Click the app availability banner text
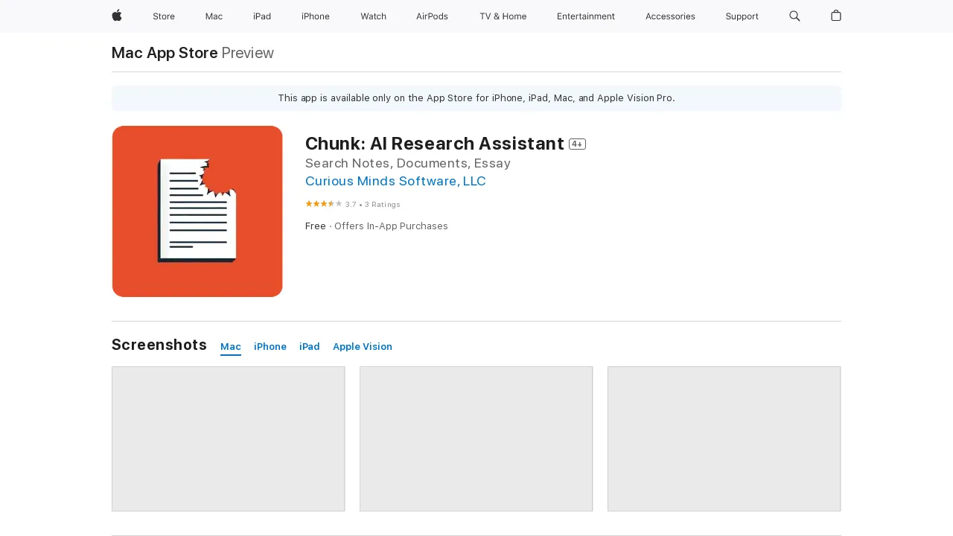Screen dimensions: 953x536 click(476, 98)
